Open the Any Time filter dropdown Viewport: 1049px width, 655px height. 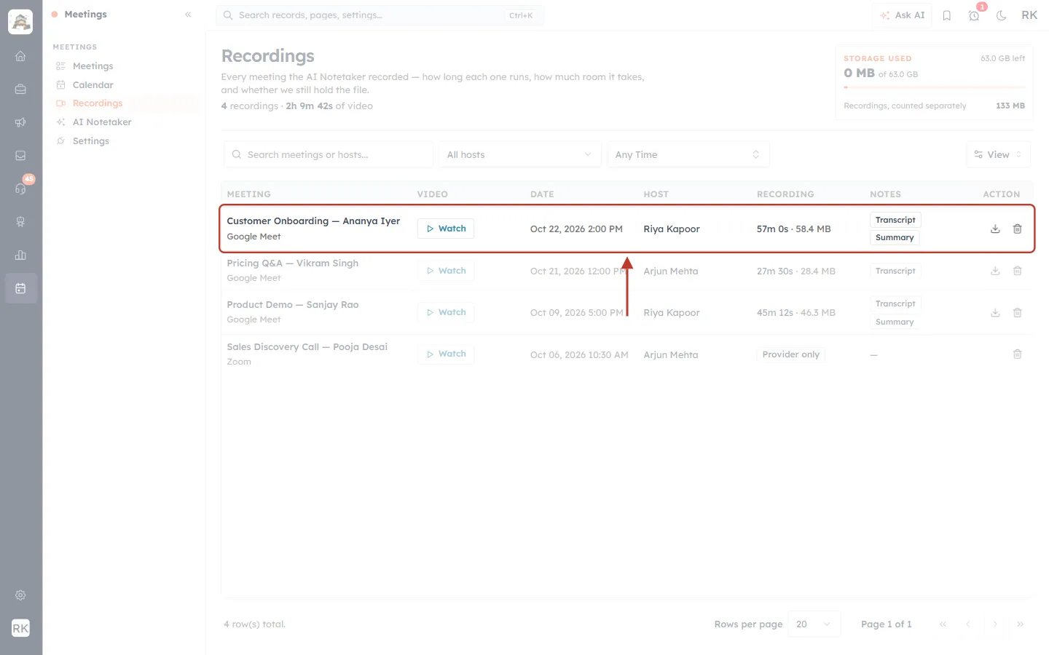click(x=688, y=154)
